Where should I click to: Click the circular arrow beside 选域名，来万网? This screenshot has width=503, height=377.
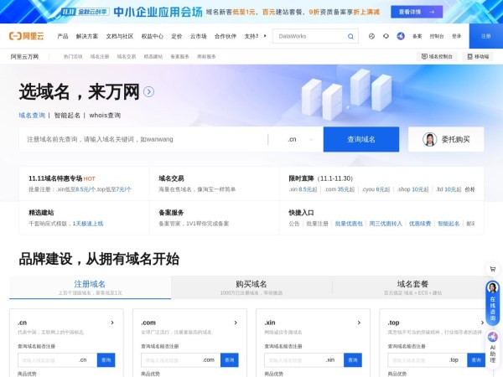tap(148, 92)
